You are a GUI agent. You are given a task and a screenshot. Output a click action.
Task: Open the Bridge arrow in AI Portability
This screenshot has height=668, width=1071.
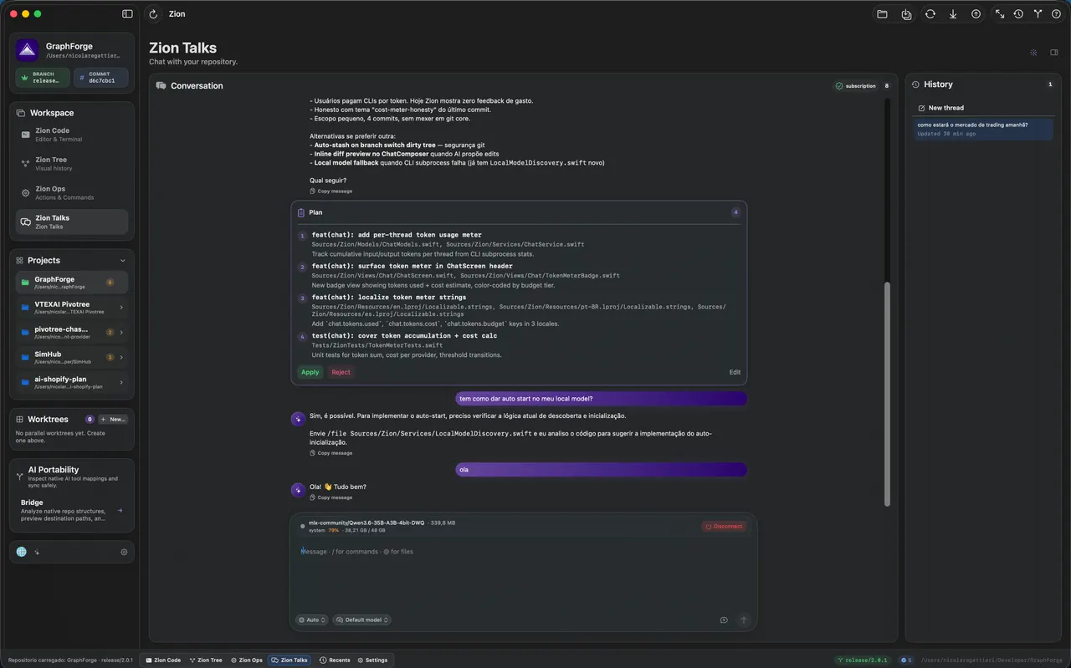pos(120,510)
